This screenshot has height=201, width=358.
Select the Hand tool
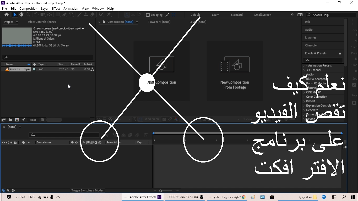pyautogui.click(x=21, y=15)
